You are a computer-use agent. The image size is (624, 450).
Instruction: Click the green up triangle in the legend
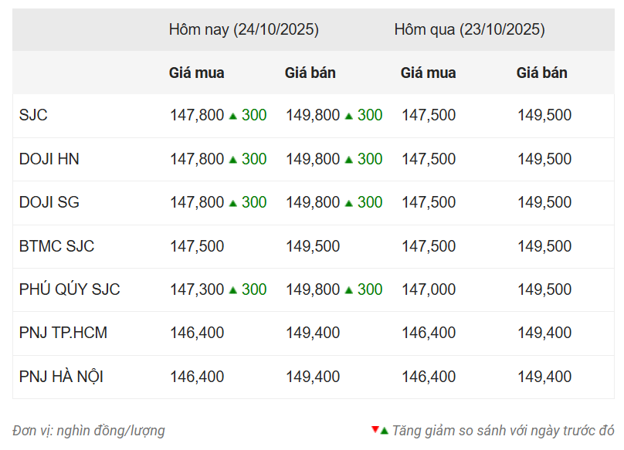(x=384, y=431)
